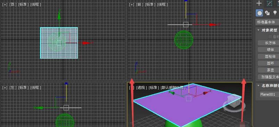Open the [+] menu of top viewport
The height and width of the screenshot is (127, 279).
pos(5,5)
